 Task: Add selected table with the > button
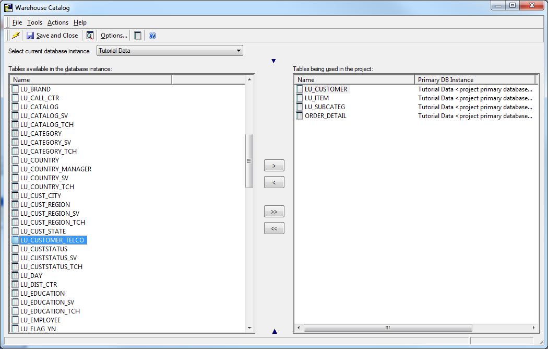[274, 166]
